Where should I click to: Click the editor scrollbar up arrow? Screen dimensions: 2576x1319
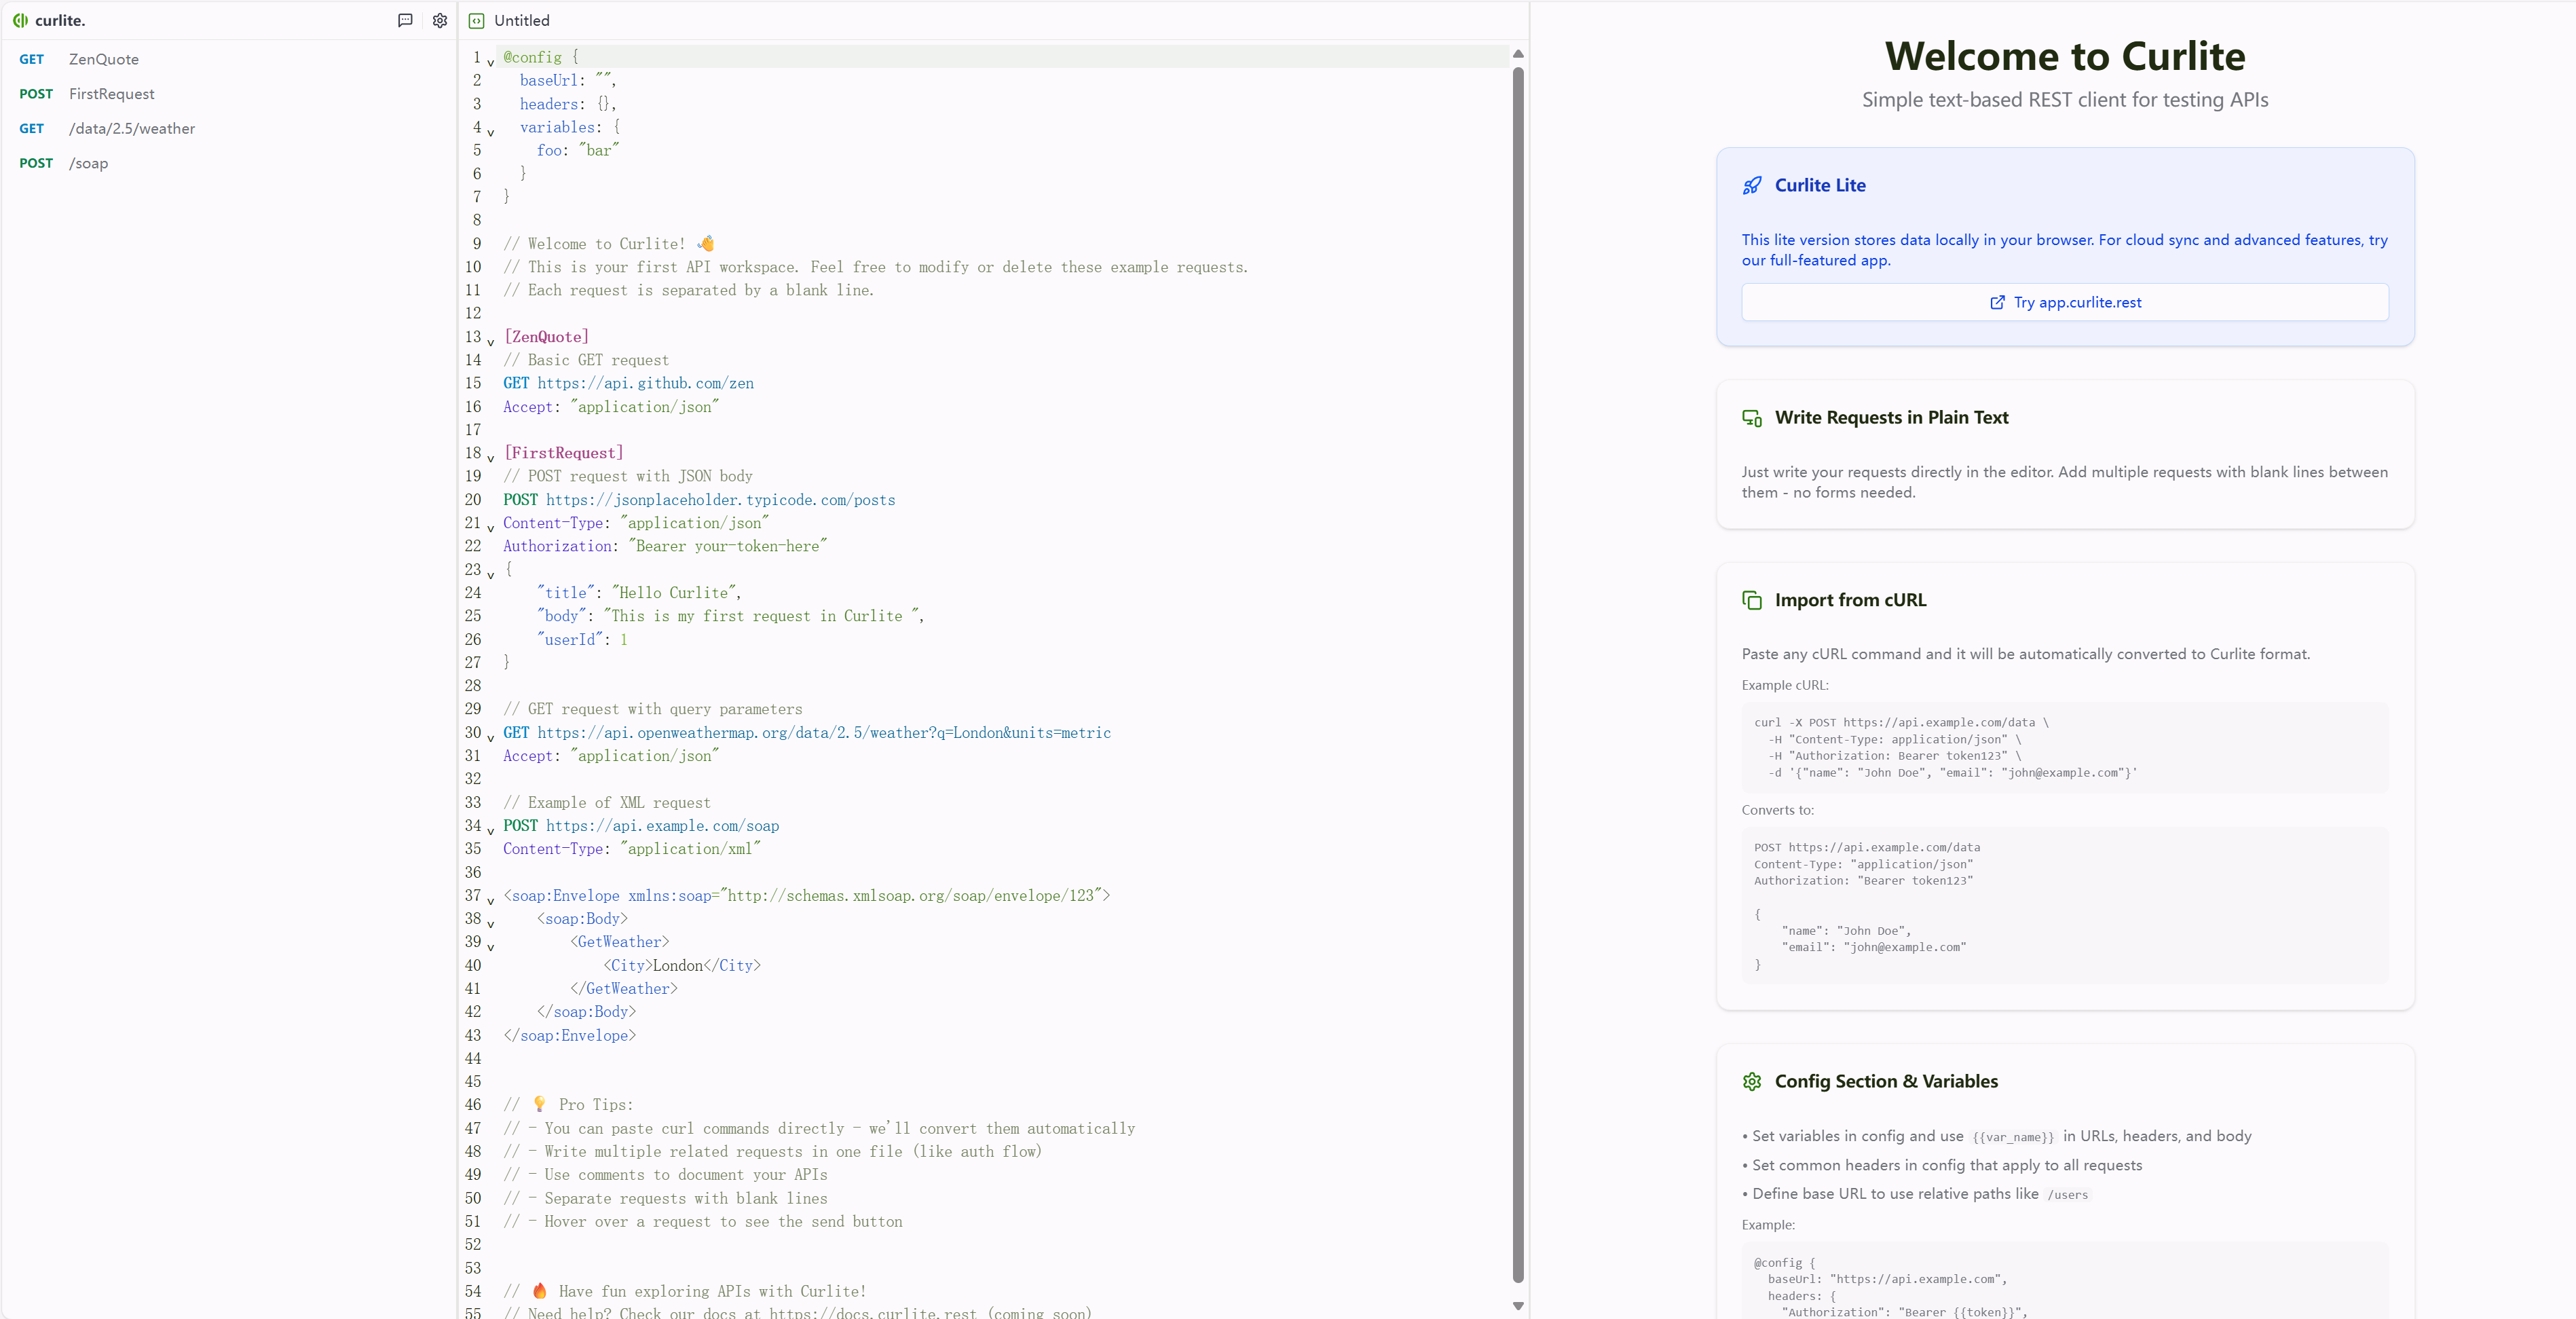1518,53
